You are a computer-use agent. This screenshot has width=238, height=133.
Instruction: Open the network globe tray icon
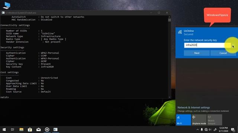click(206, 130)
